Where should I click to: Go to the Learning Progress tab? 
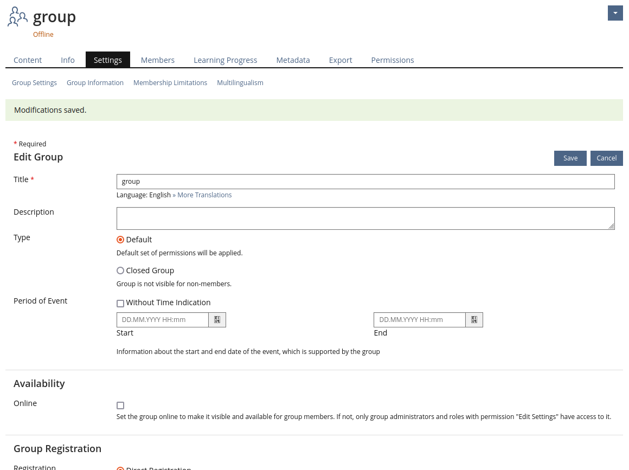click(225, 60)
